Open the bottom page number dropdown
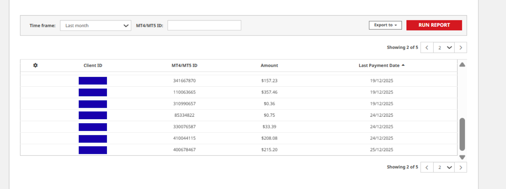This screenshot has width=506, height=189. click(x=444, y=167)
